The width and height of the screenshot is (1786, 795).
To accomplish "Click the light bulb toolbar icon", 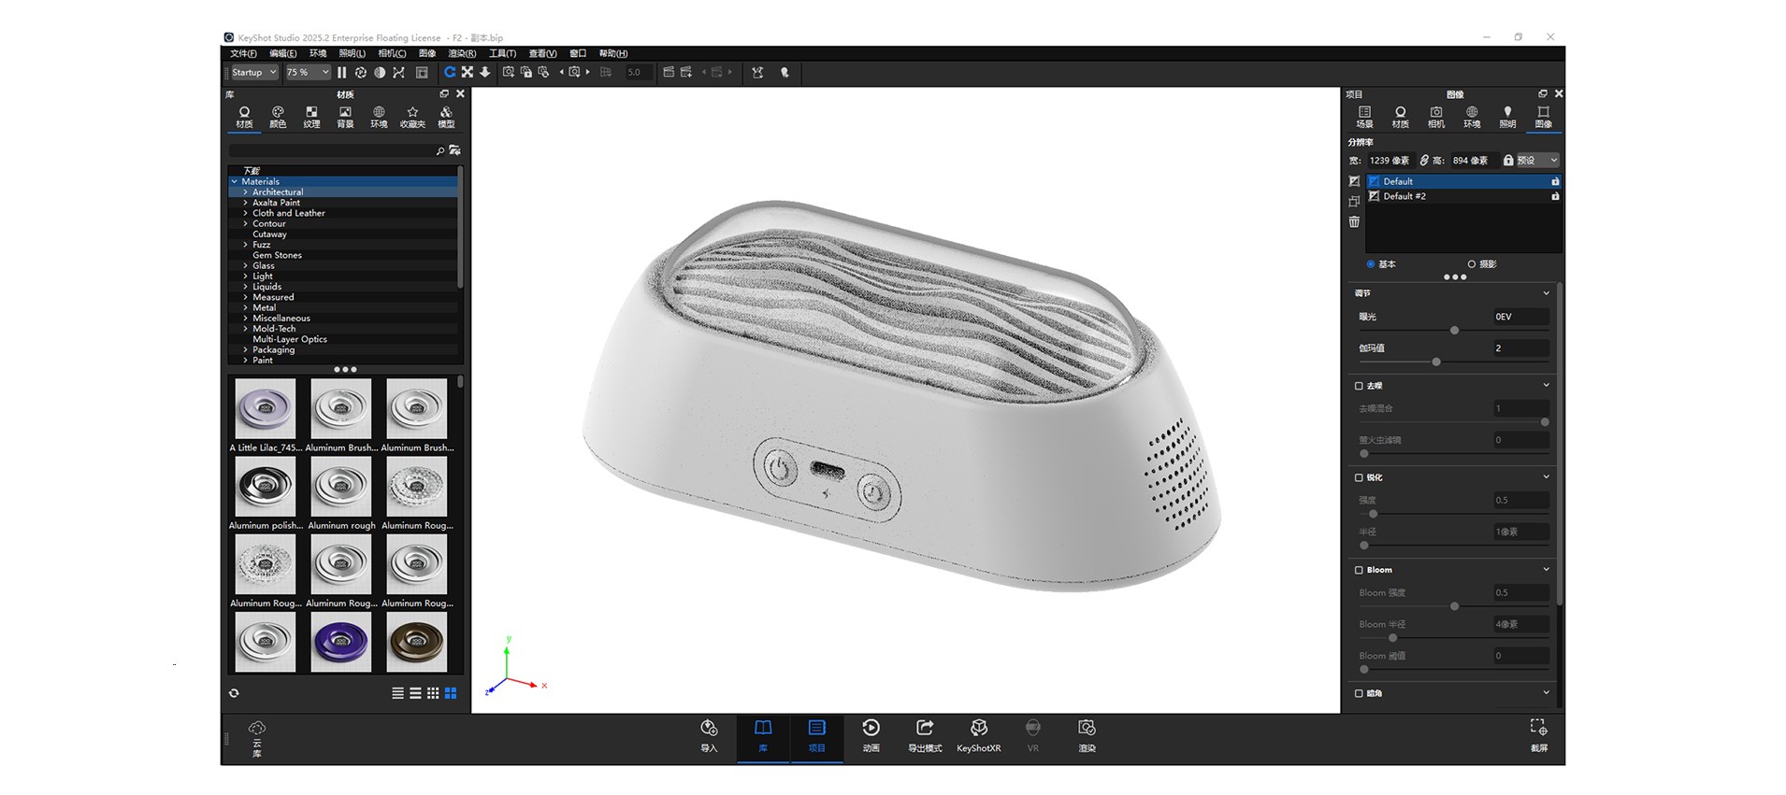I will [785, 72].
